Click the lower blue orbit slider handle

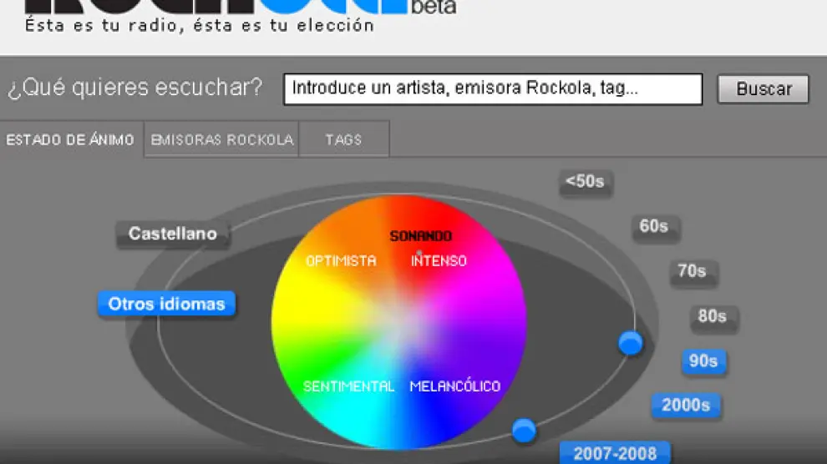pyautogui.click(x=524, y=431)
